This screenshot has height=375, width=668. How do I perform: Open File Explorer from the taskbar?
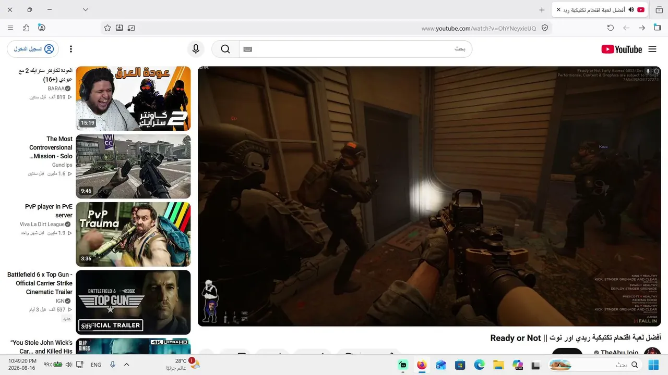(498, 365)
